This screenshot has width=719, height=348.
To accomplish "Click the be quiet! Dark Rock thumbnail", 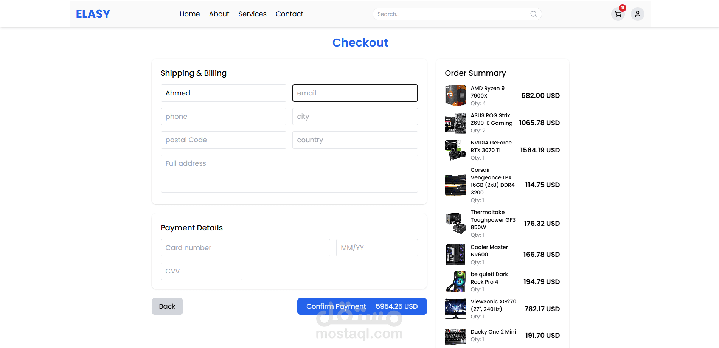I will pos(456,282).
